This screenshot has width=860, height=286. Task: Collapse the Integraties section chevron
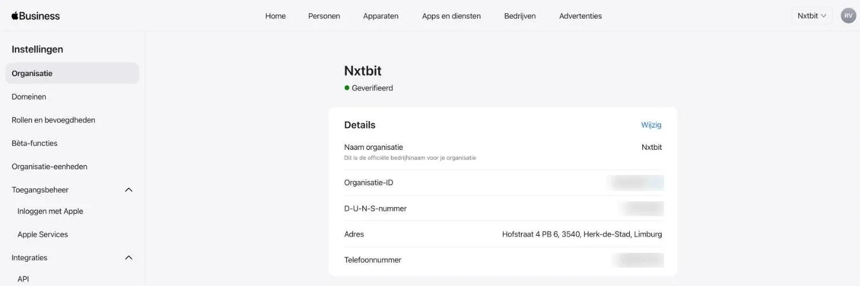pyautogui.click(x=129, y=258)
